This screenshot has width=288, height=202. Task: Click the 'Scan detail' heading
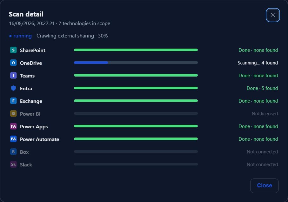coord(26,14)
